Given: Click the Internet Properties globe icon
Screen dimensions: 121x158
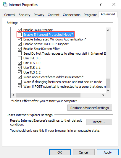Looking at the screenshot, I should [x=5, y=4].
